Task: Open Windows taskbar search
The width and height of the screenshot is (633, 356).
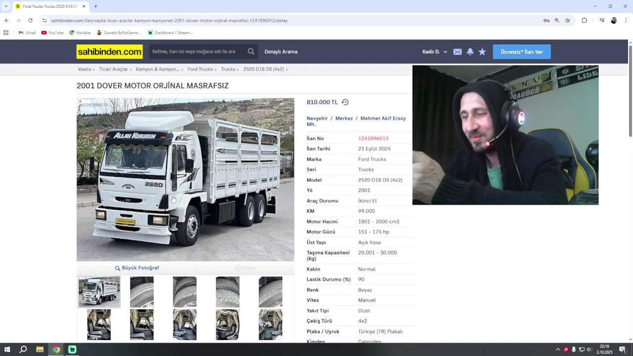Action: [23, 350]
